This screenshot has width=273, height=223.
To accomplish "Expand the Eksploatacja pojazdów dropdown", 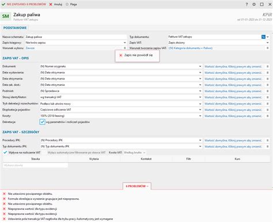I will coord(200,109).
